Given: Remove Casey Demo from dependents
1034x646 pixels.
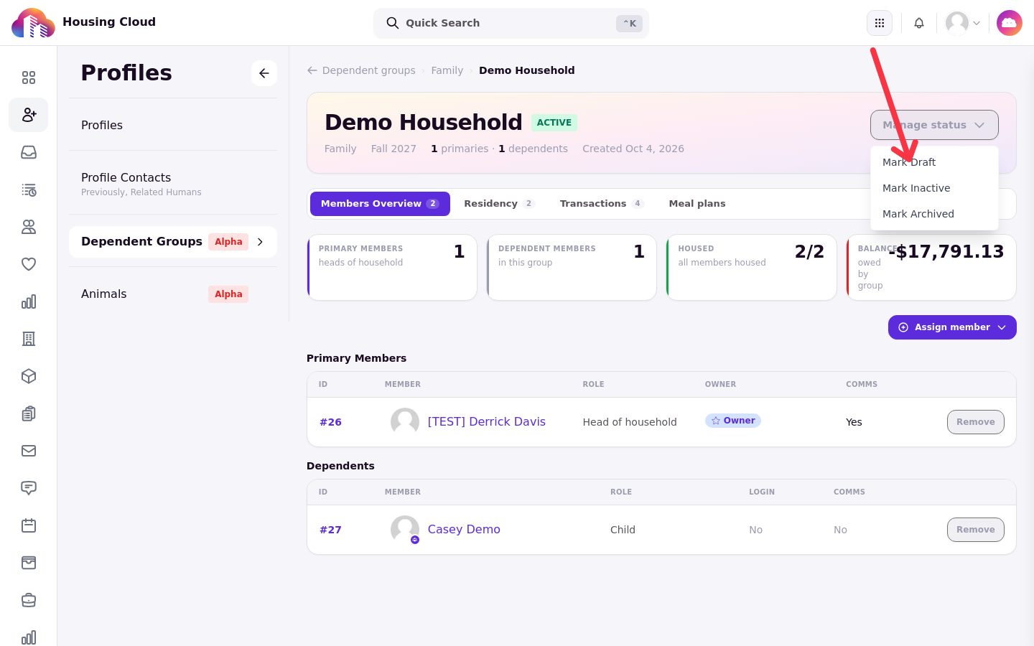Looking at the screenshot, I should point(975,530).
